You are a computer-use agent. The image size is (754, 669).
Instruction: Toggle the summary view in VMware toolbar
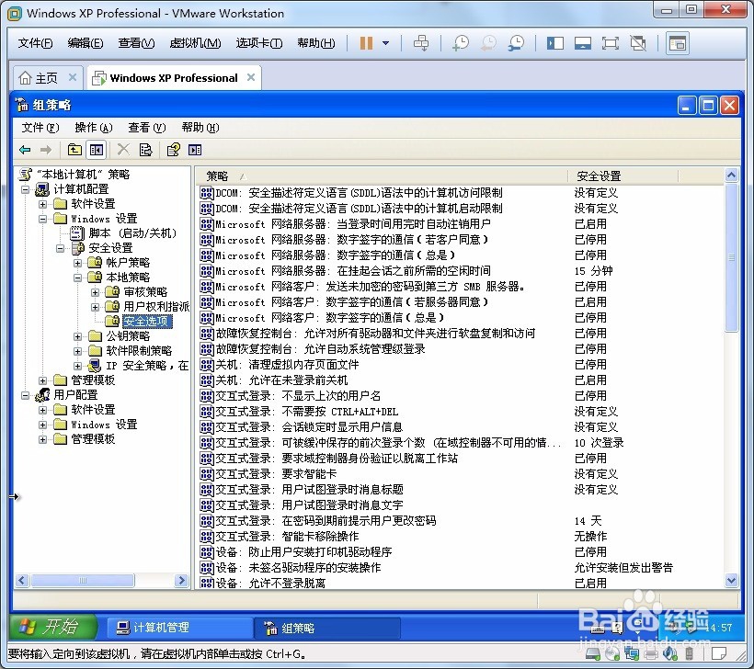678,42
